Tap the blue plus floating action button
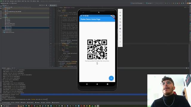This screenshot has width=191, height=107. tap(111, 78)
